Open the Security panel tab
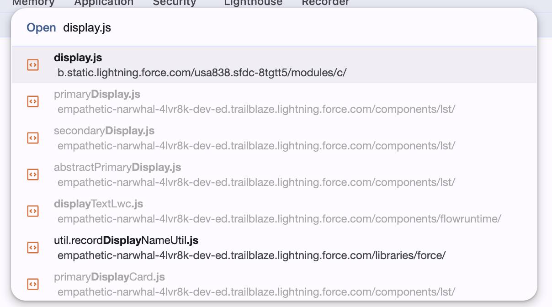552x307 pixels. click(x=174, y=3)
